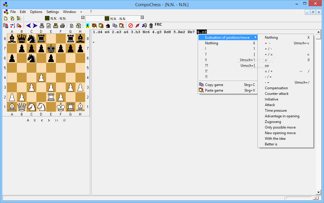
Task: Close the second N.N. - N.N. tab
Action: pos(142,17)
